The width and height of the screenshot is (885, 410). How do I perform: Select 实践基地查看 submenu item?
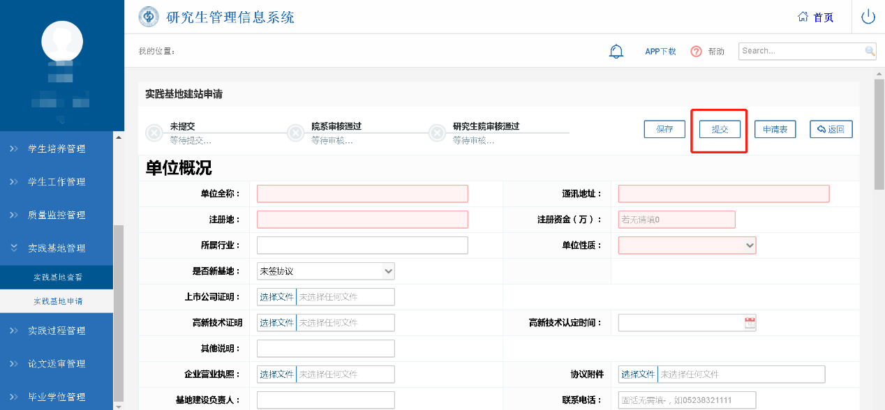coord(58,278)
